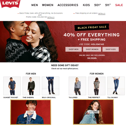Click SHOP WOMEN button in banner
This screenshot has width=126, height=126.
(92, 49)
